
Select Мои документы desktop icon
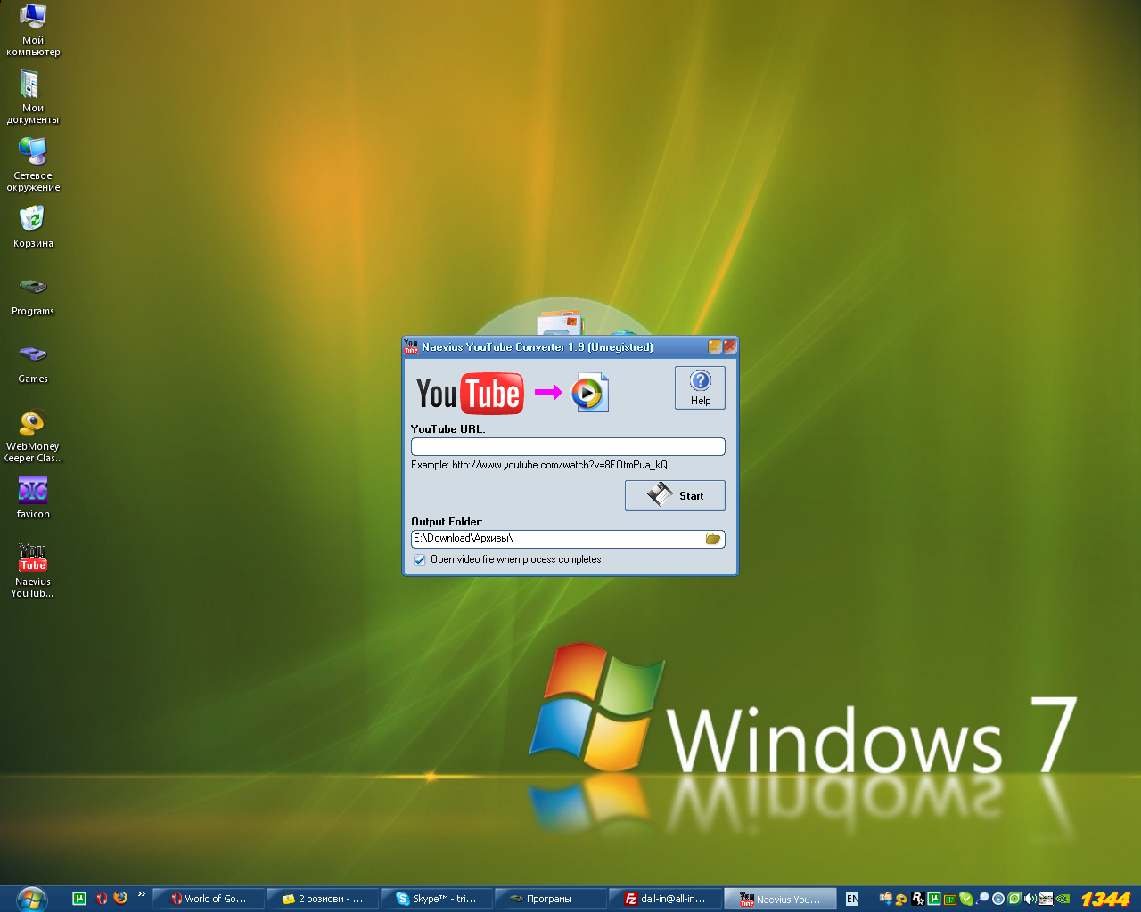[x=33, y=97]
